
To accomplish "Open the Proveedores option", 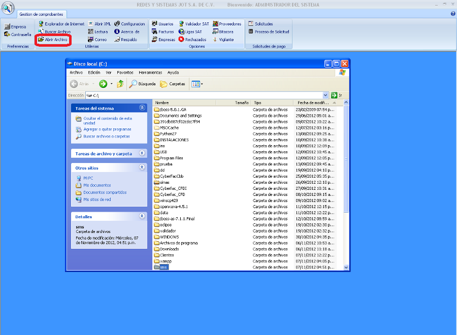I will (x=215, y=24).
